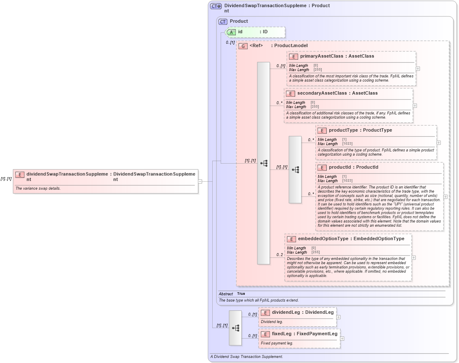The width and height of the screenshot is (459, 363).
Task: Click the E icon on productId element
Action: click(x=322, y=167)
